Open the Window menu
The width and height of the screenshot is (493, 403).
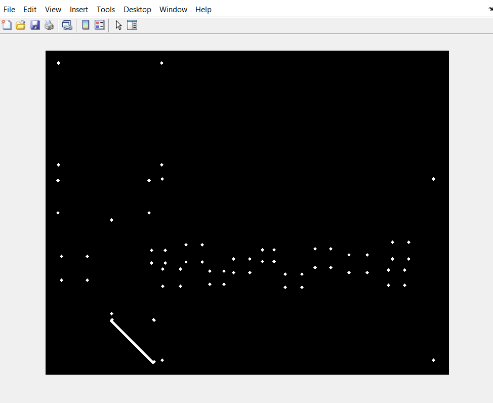pyautogui.click(x=173, y=9)
